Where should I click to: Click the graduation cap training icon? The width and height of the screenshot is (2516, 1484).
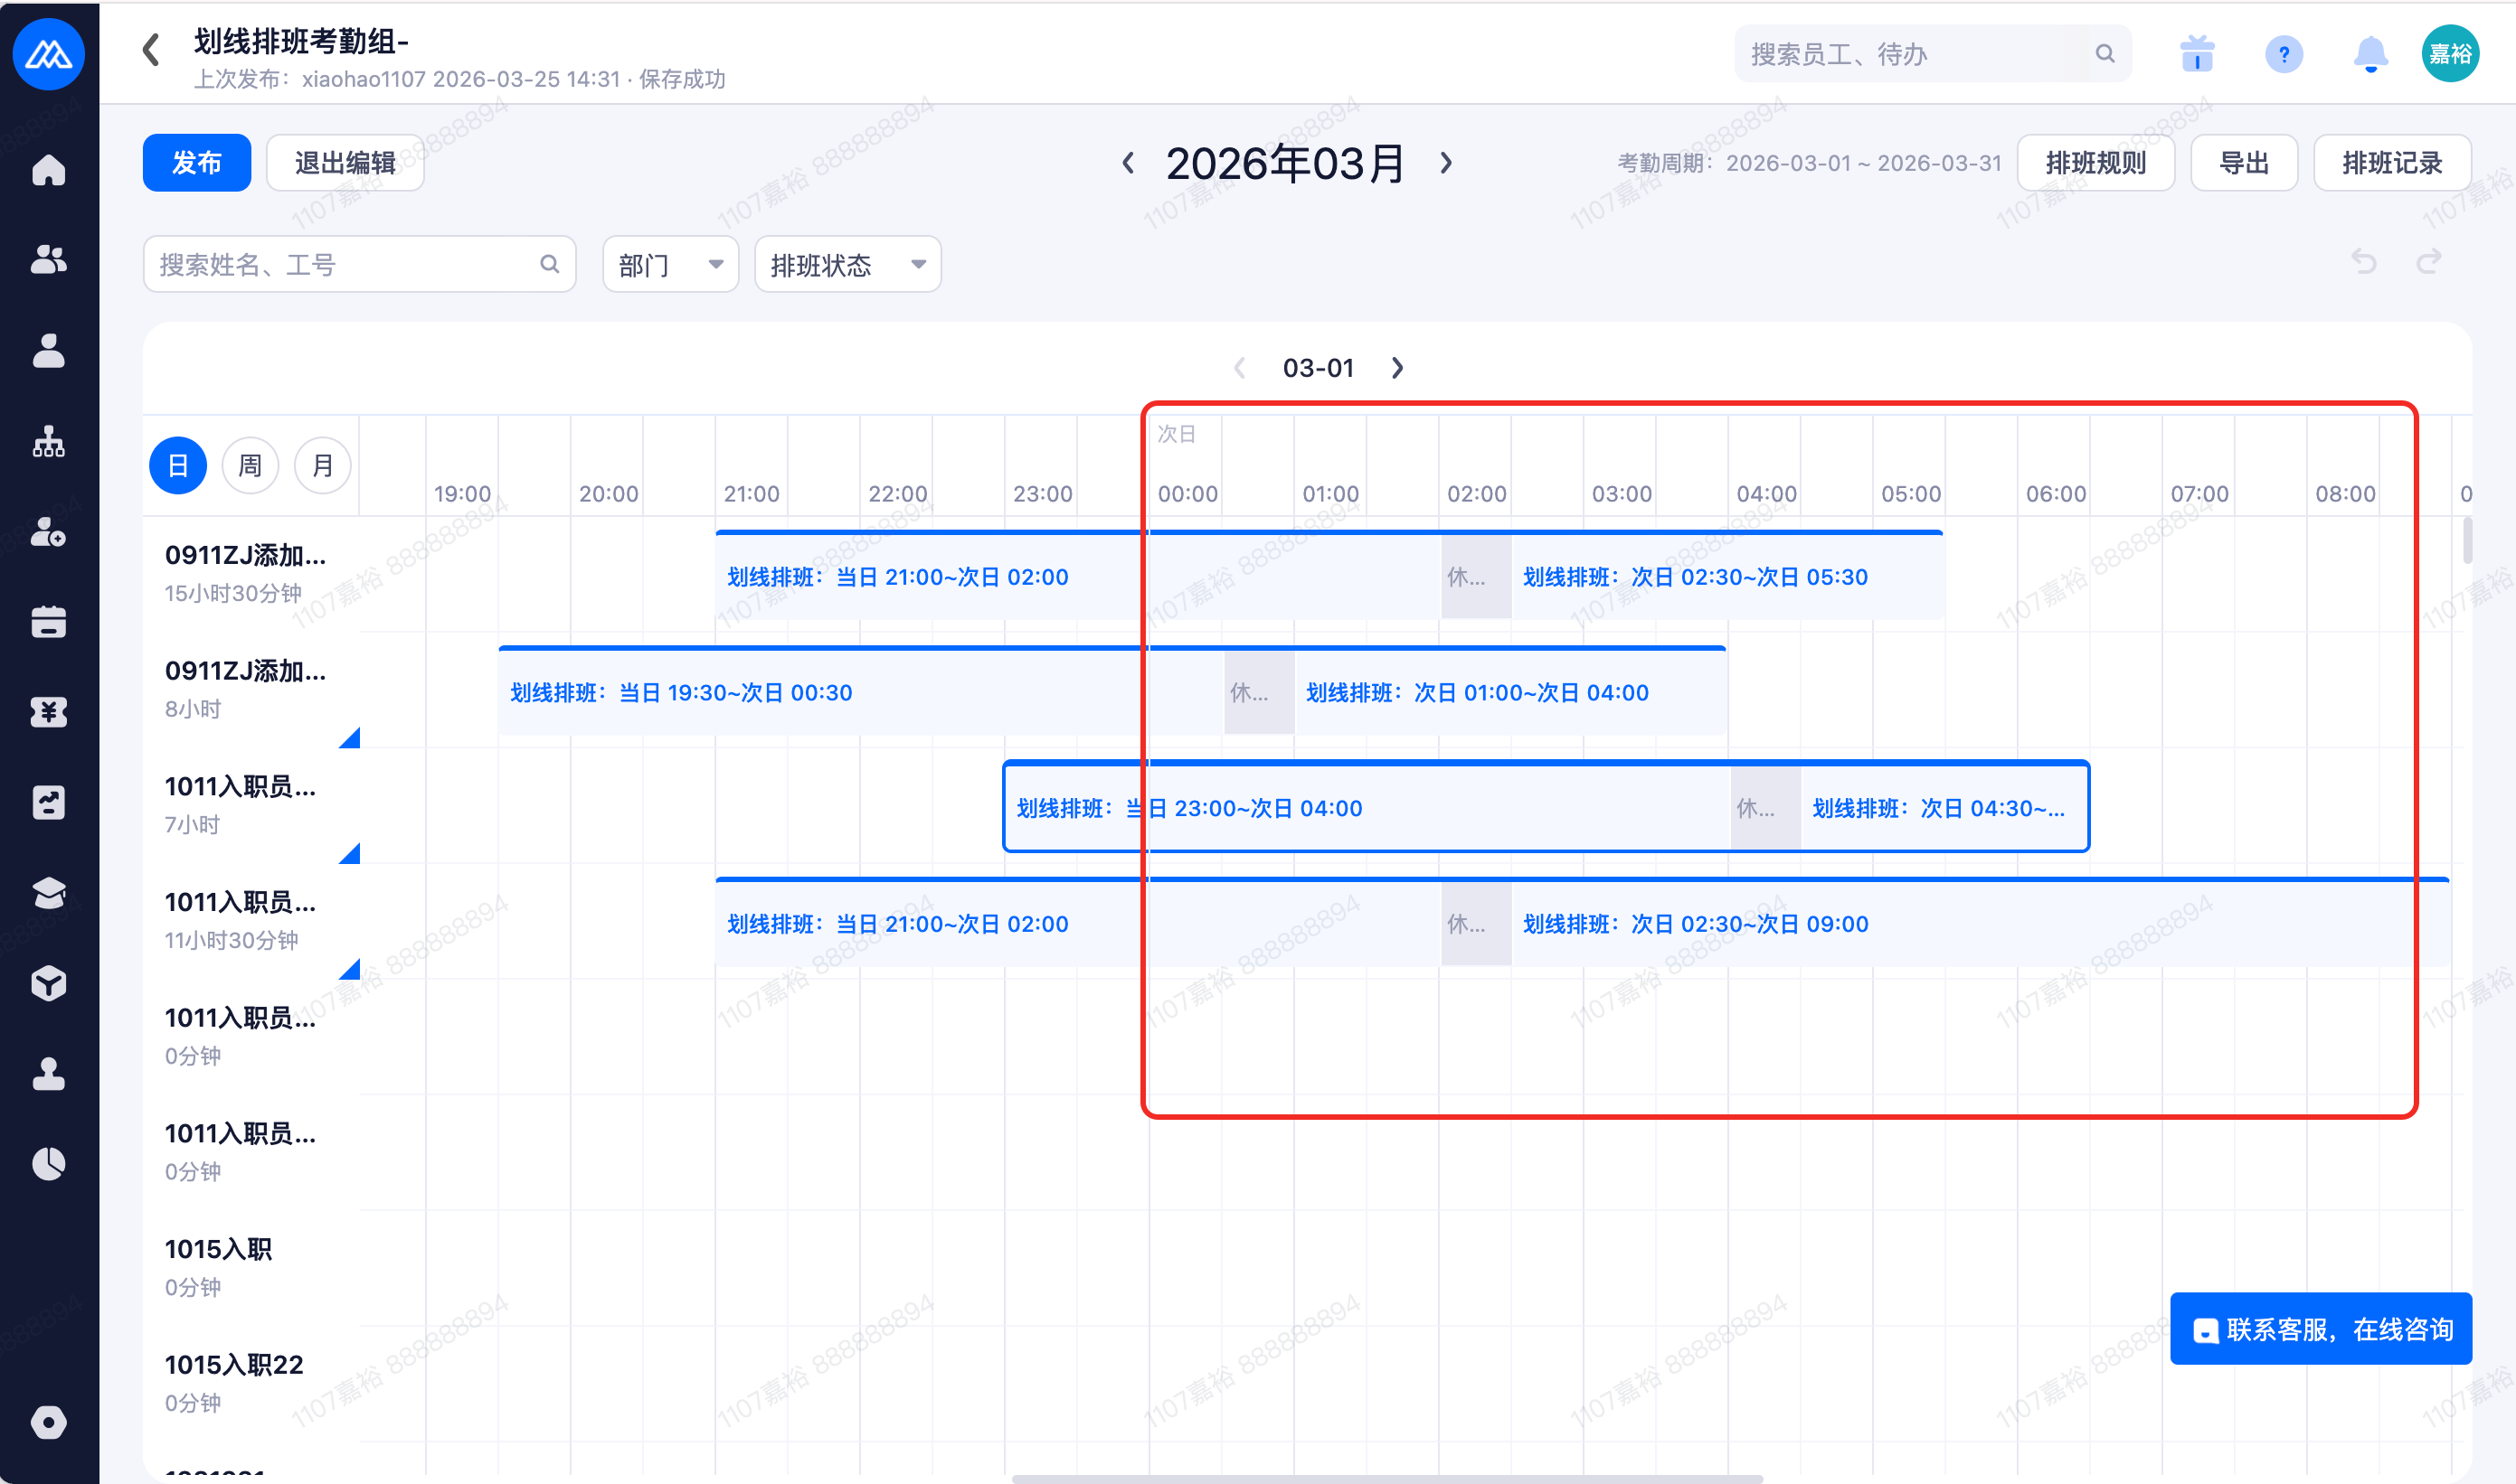point(48,893)
